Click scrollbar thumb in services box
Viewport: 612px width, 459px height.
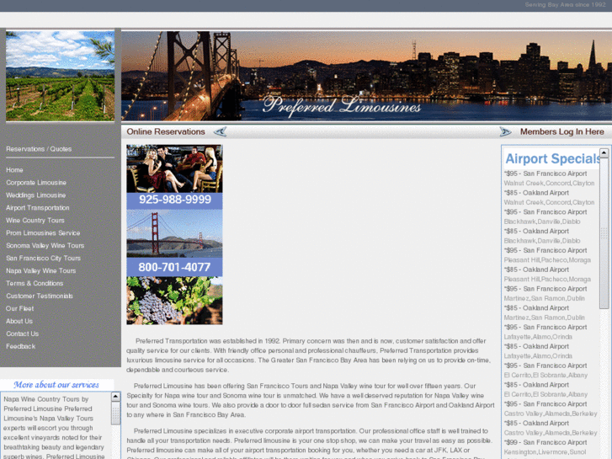[x=115, y=413]
